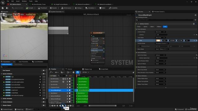Switch to the MI_BurstSmoke_Trans tab
This screenshot has height=111, width=198.
coord(38,4)
